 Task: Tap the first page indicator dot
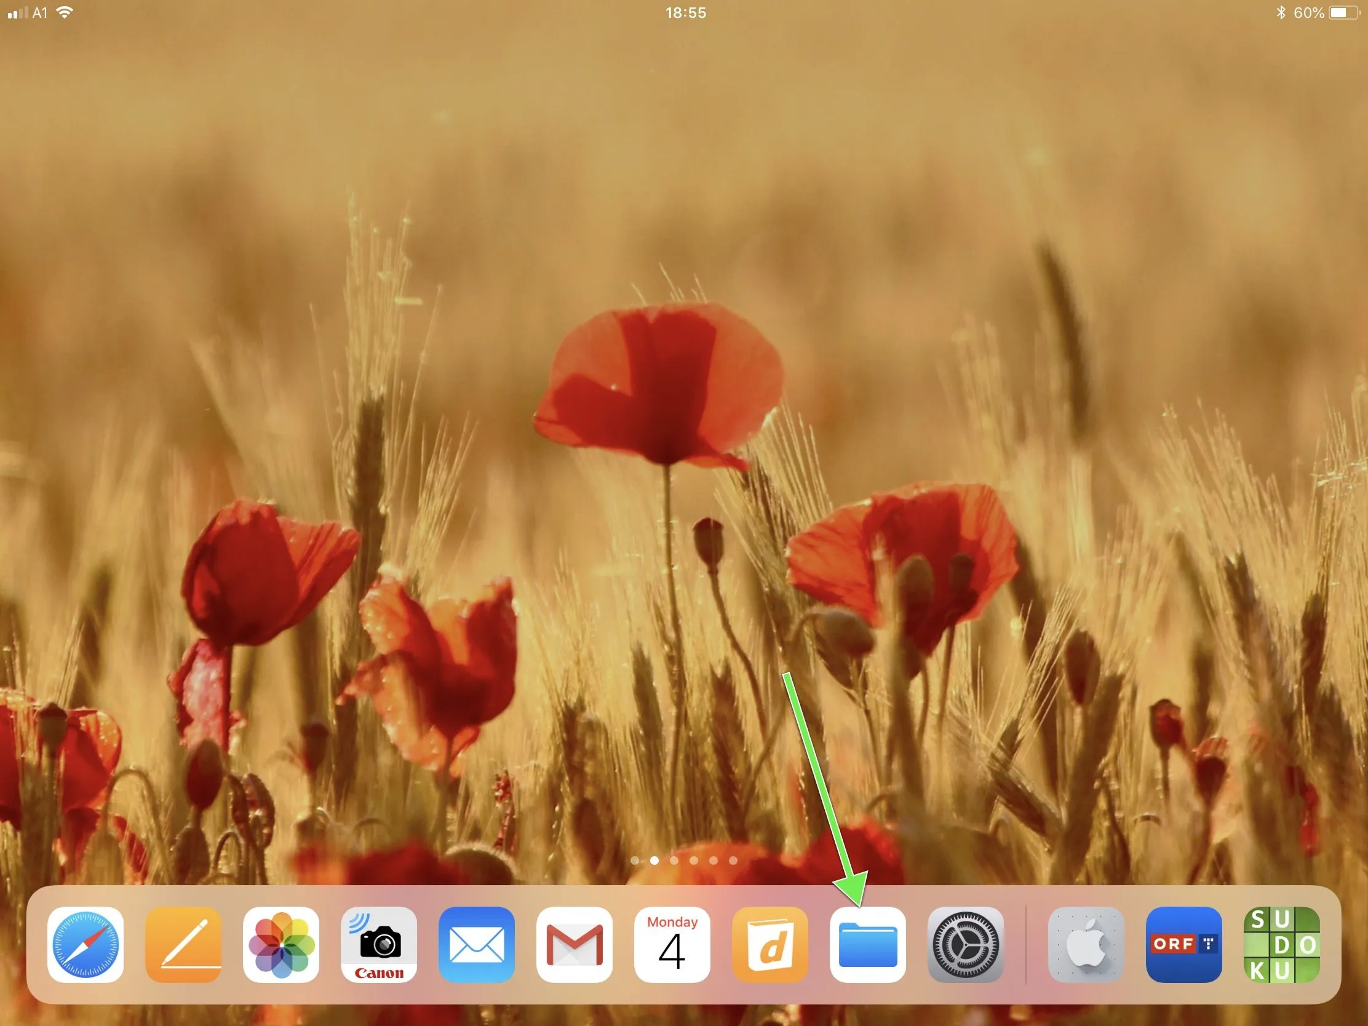635,861
